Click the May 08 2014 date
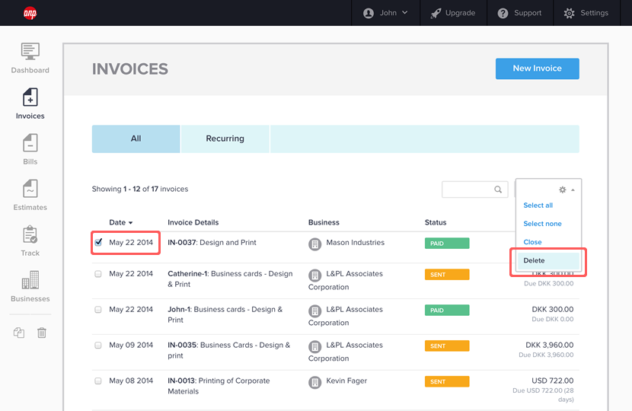632x411 pixels. click(x=131, y=381)
